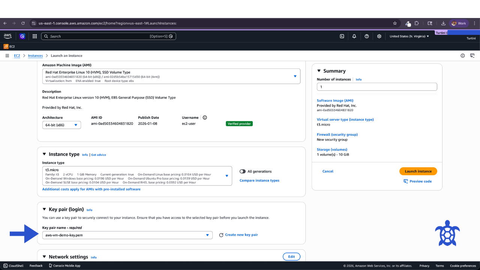This screenshot has width=480, height=270.
Task: Open Terms link in the footer
Action: pyautogui.click(x=439, y=266)
